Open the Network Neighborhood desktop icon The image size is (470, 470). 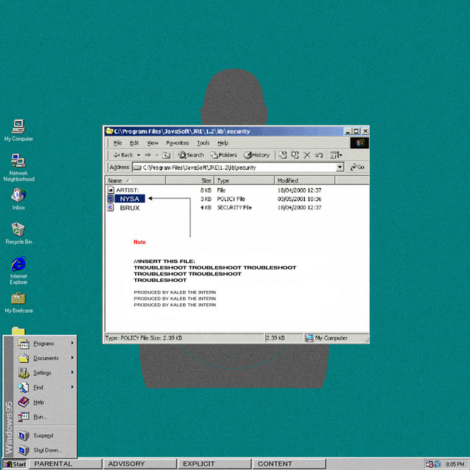point(18,162)
